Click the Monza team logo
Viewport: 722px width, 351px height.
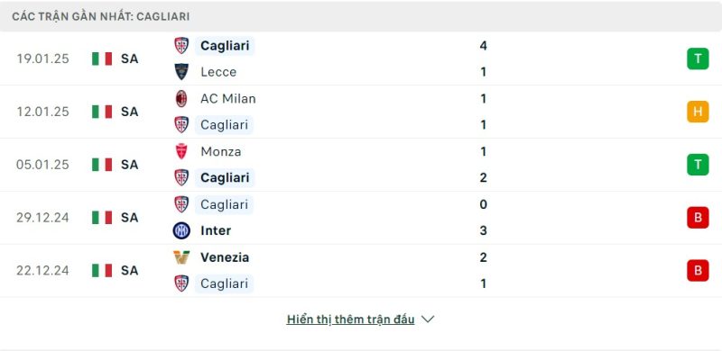pos(181,151)
